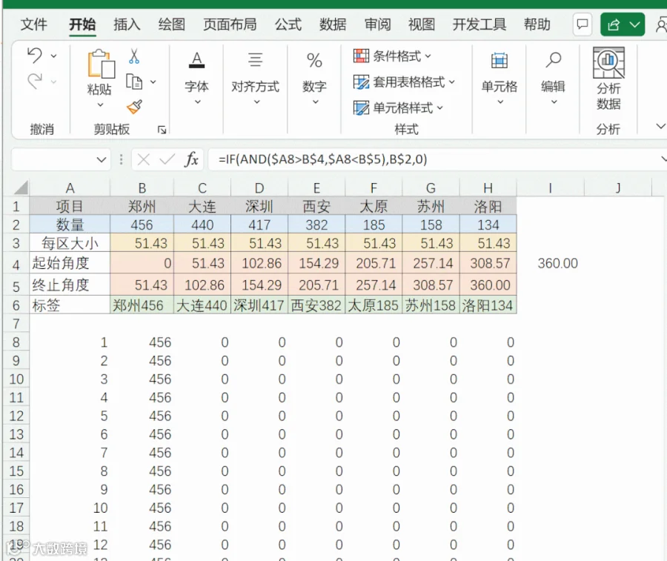Click label cell 洛阳134
This screenshot has width=667, height=561.
(x=488, y=305)
